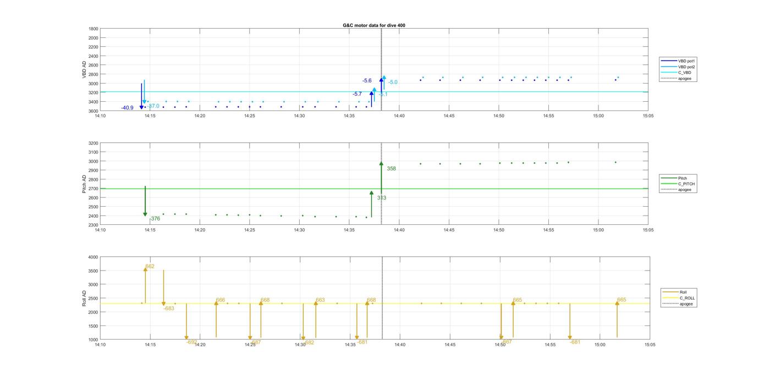Screen dimensions: 770x381
Task: Click the '-683' roll data label
Action: (x=169, y=309)
